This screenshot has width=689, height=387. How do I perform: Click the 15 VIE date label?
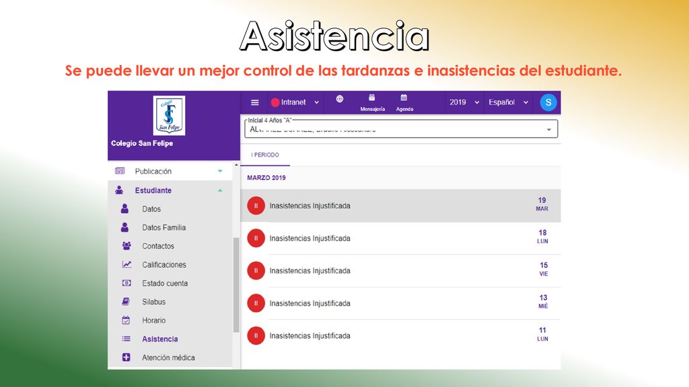tap(544, 269)
